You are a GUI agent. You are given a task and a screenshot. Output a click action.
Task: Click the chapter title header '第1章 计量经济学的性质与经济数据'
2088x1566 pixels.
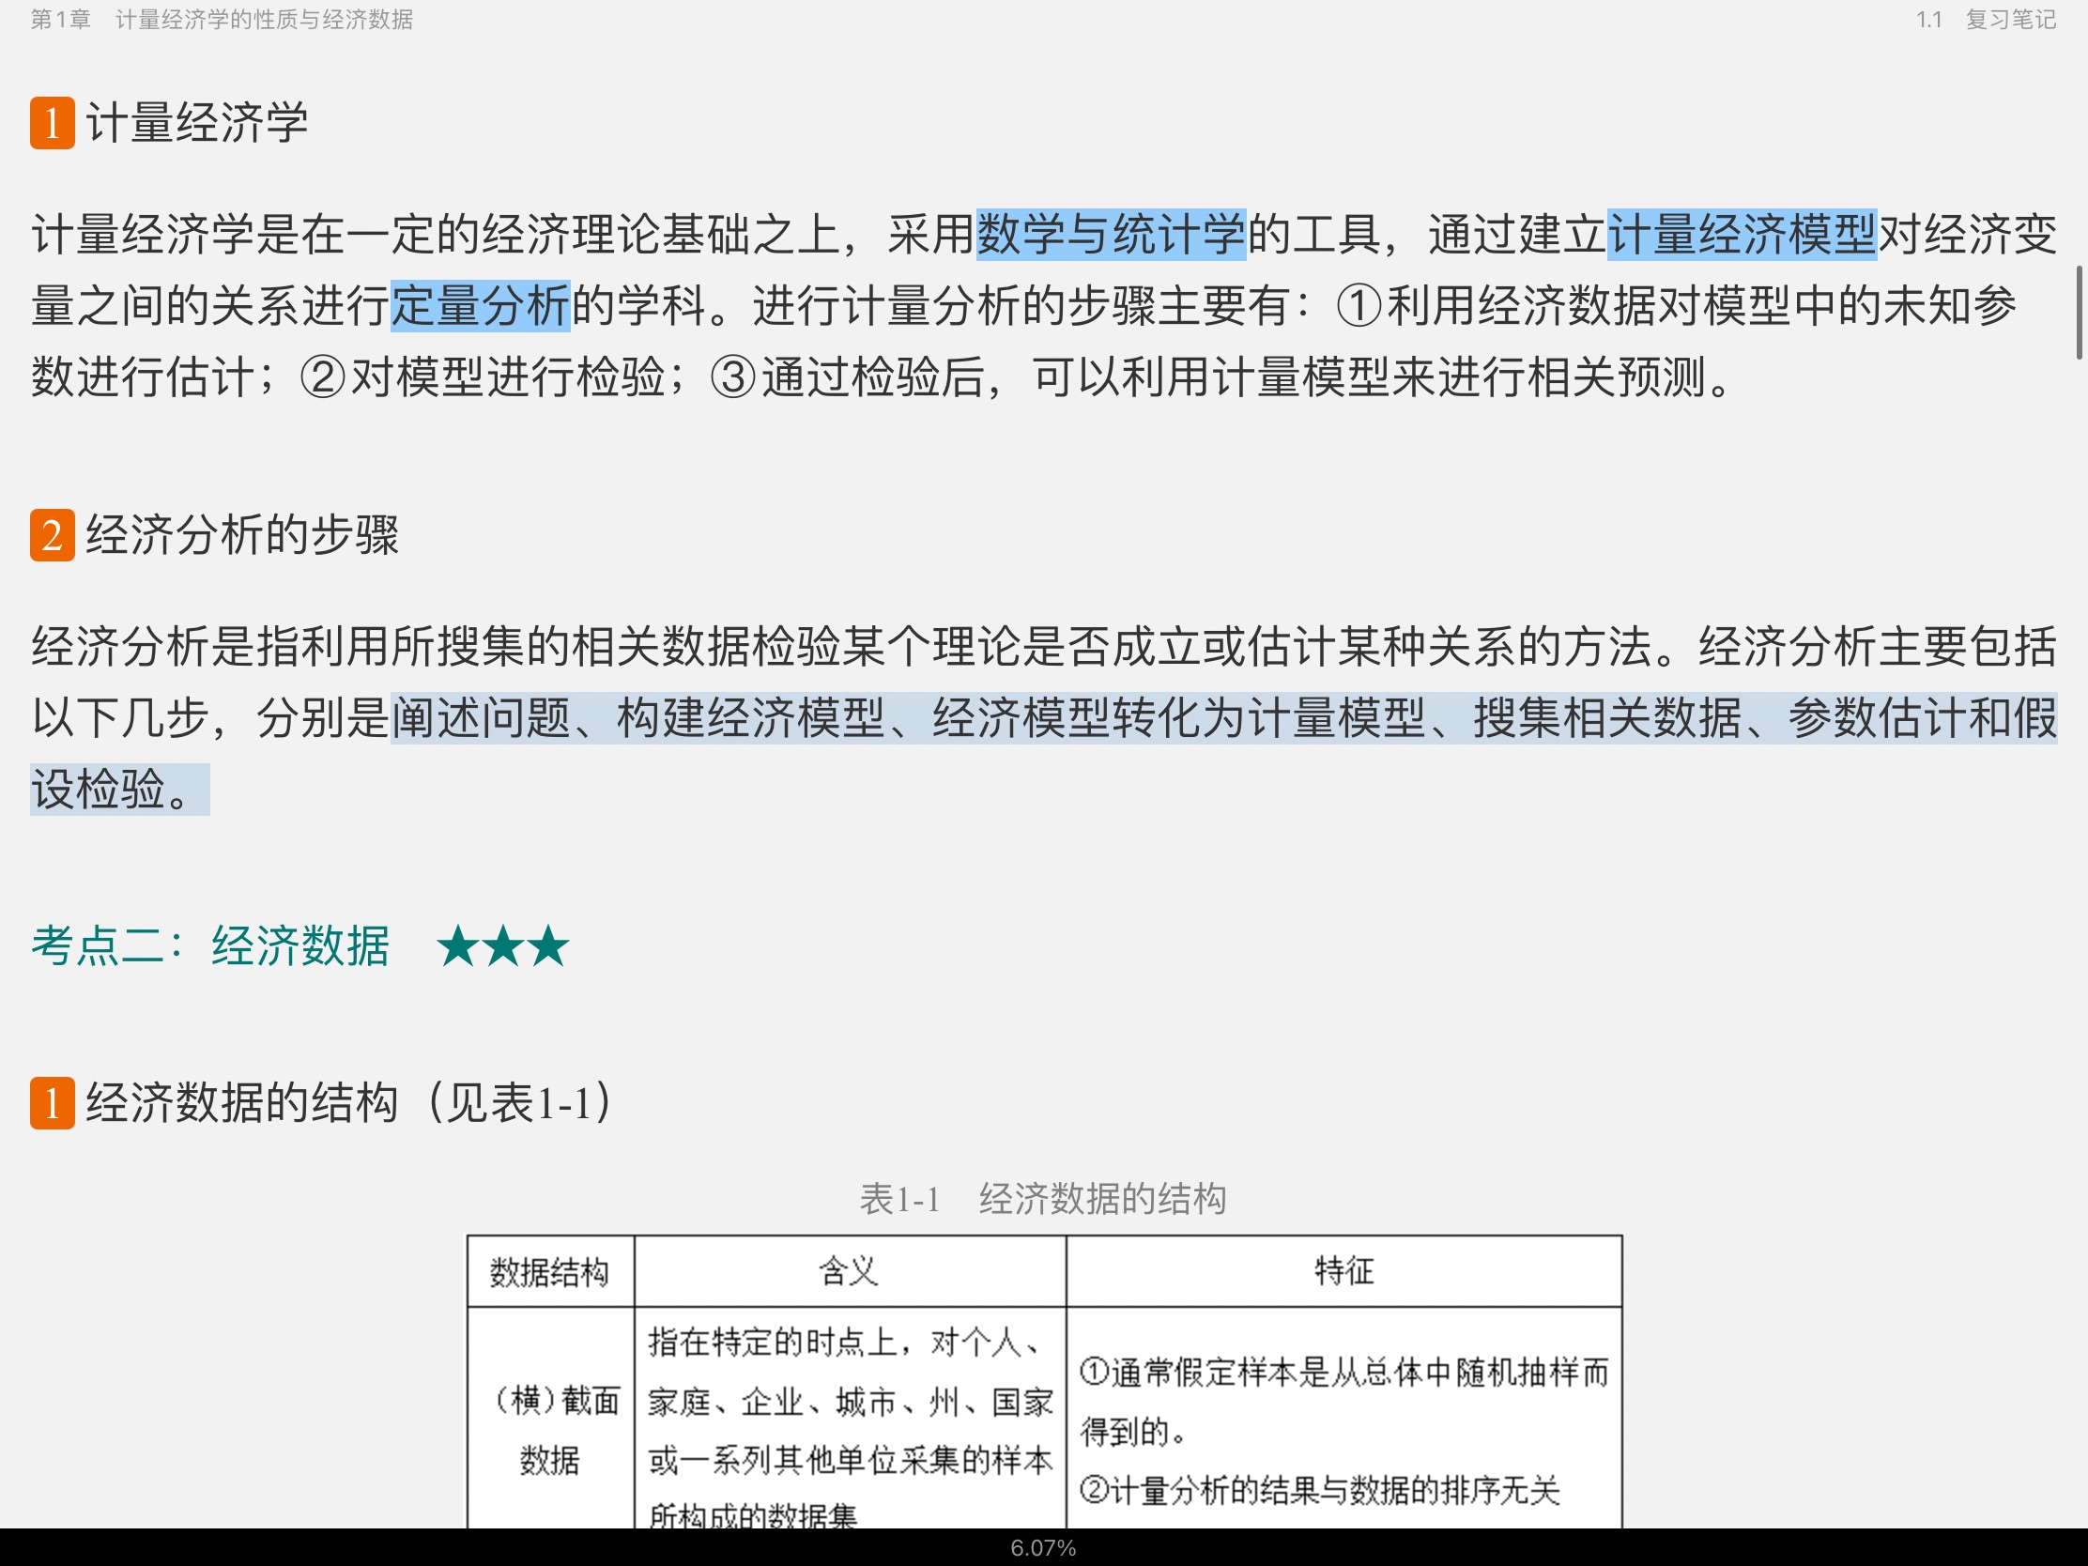tap(222, 20)
